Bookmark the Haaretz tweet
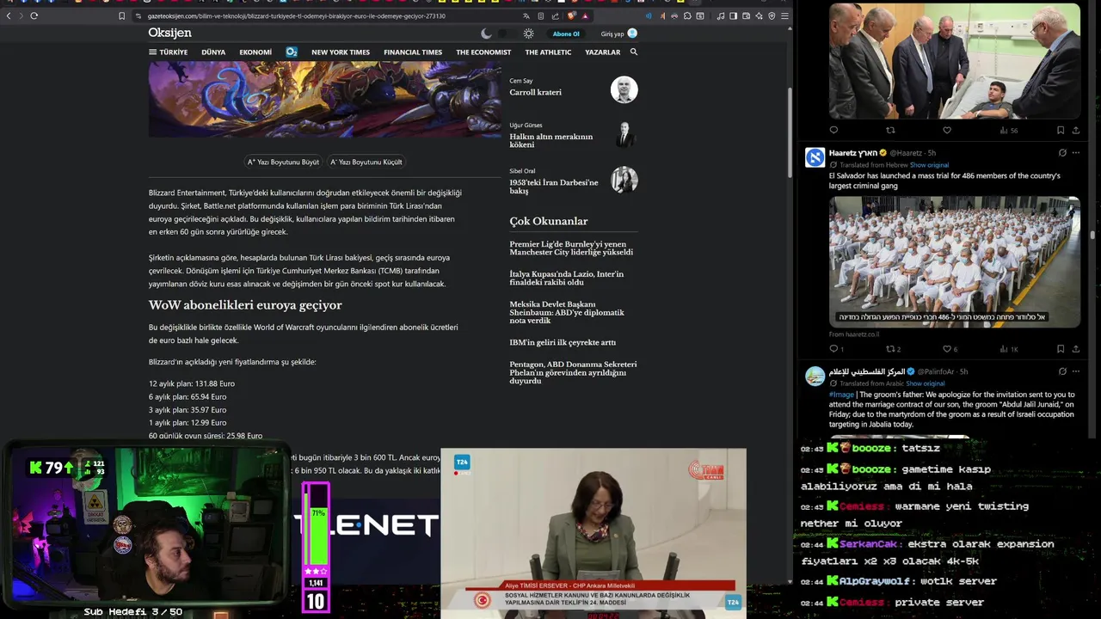1101x619 pixels. (x=1061, y=349)
